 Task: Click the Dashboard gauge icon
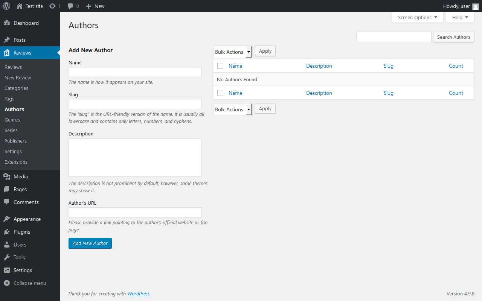click(x=7, y=23)
